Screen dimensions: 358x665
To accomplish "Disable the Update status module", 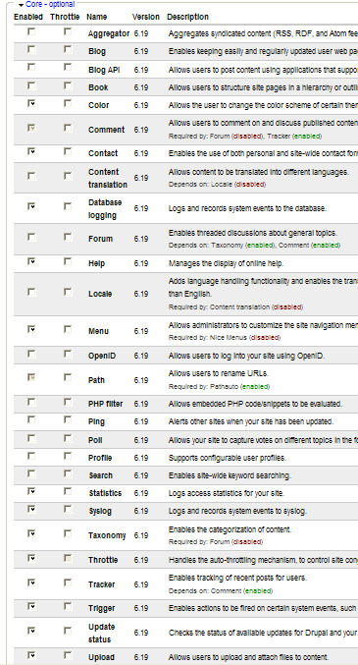I will (x=31, y=631).
